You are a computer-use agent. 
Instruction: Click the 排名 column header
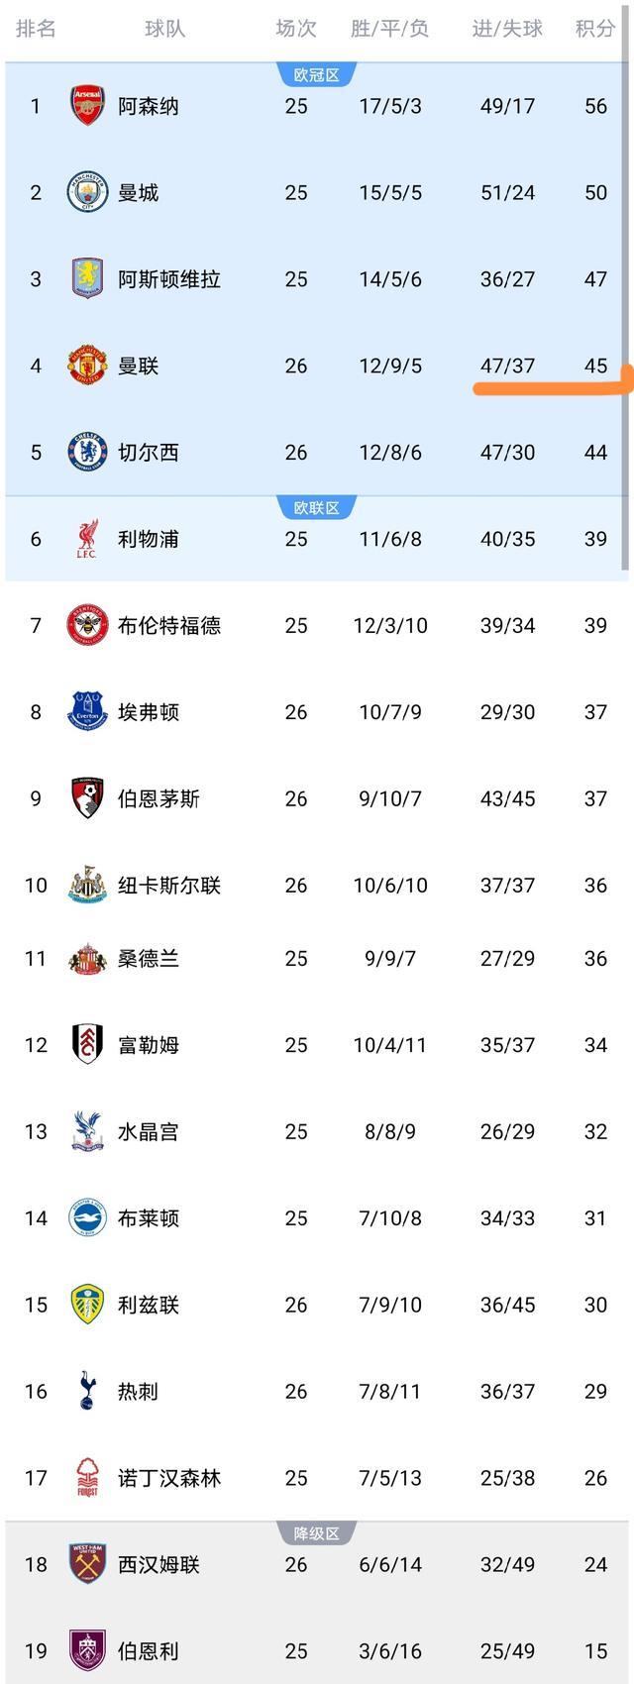(36, 29)
